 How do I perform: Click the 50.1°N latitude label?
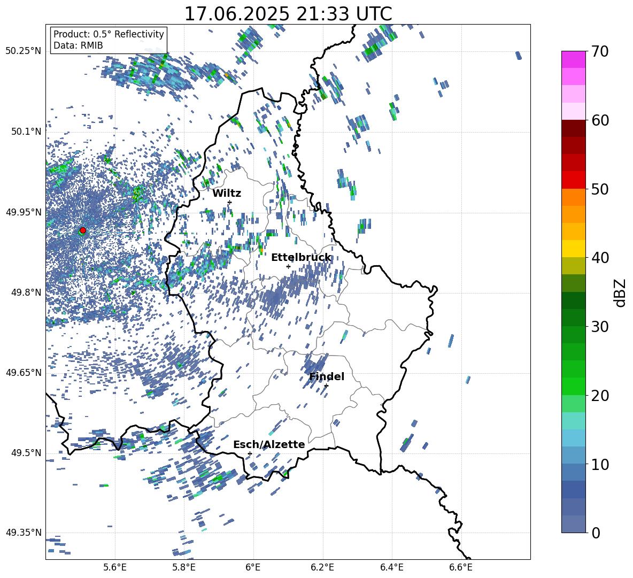point(26,132)
